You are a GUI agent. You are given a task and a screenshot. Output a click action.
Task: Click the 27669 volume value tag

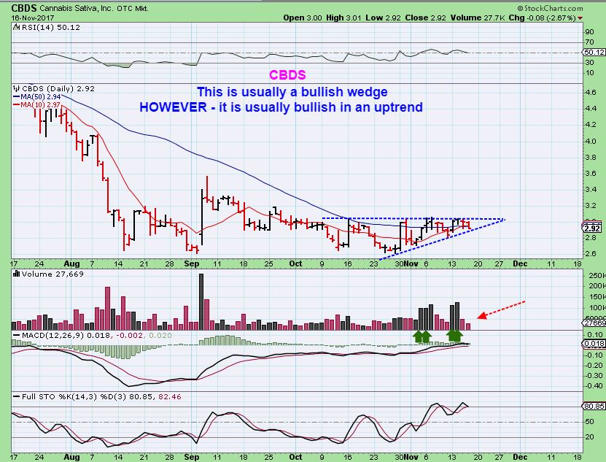click(594, 323)
